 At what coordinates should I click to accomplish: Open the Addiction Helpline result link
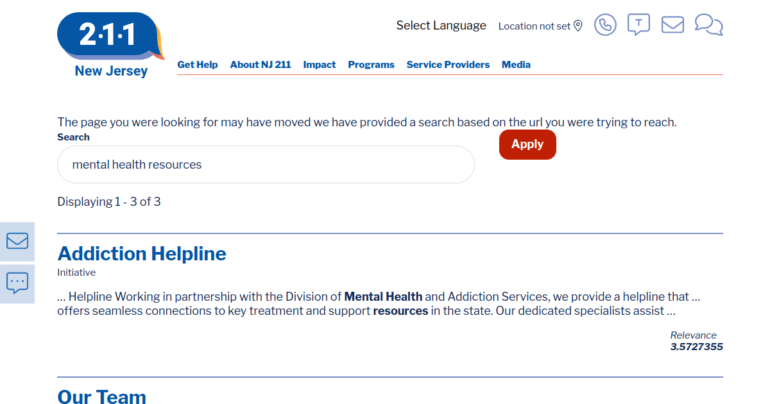142,254
